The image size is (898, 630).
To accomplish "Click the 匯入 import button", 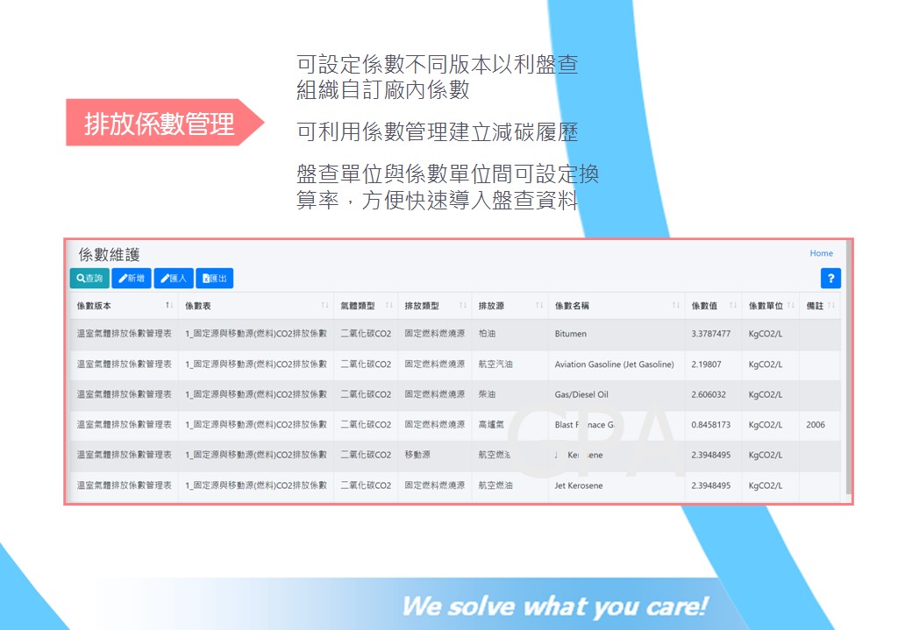I will 174,279.
